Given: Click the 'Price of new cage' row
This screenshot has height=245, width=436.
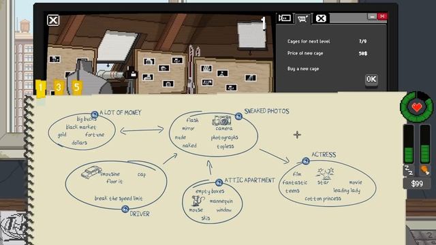Looking at the screenshot, I should coord(327,53).
